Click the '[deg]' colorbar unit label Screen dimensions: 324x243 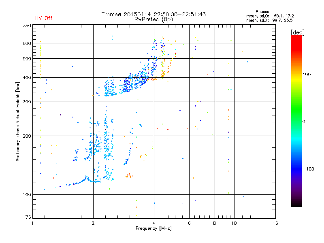[x=297, y=32]
